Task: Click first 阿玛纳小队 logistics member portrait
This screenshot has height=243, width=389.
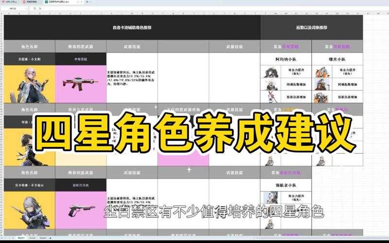Action: pos(270,71)
